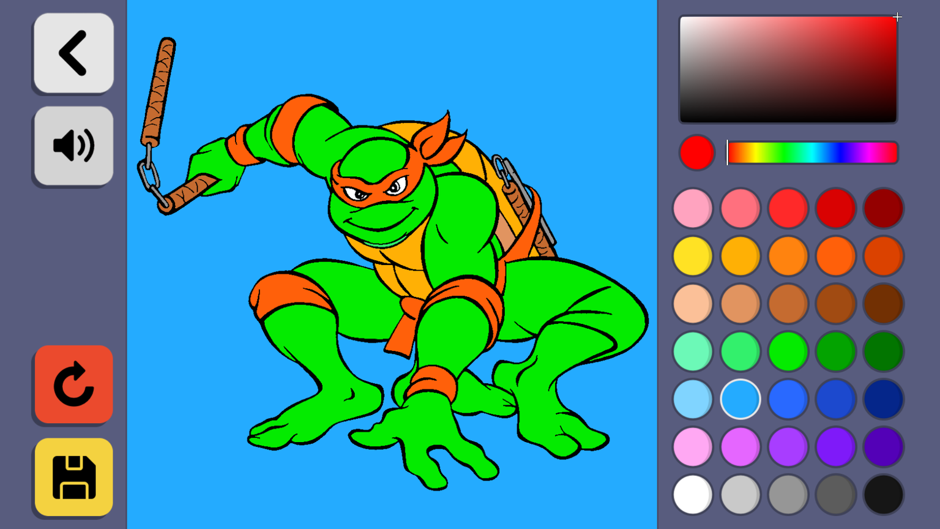Click the back arrow button
Screen dimensions: 940x529
click(73, 53)
